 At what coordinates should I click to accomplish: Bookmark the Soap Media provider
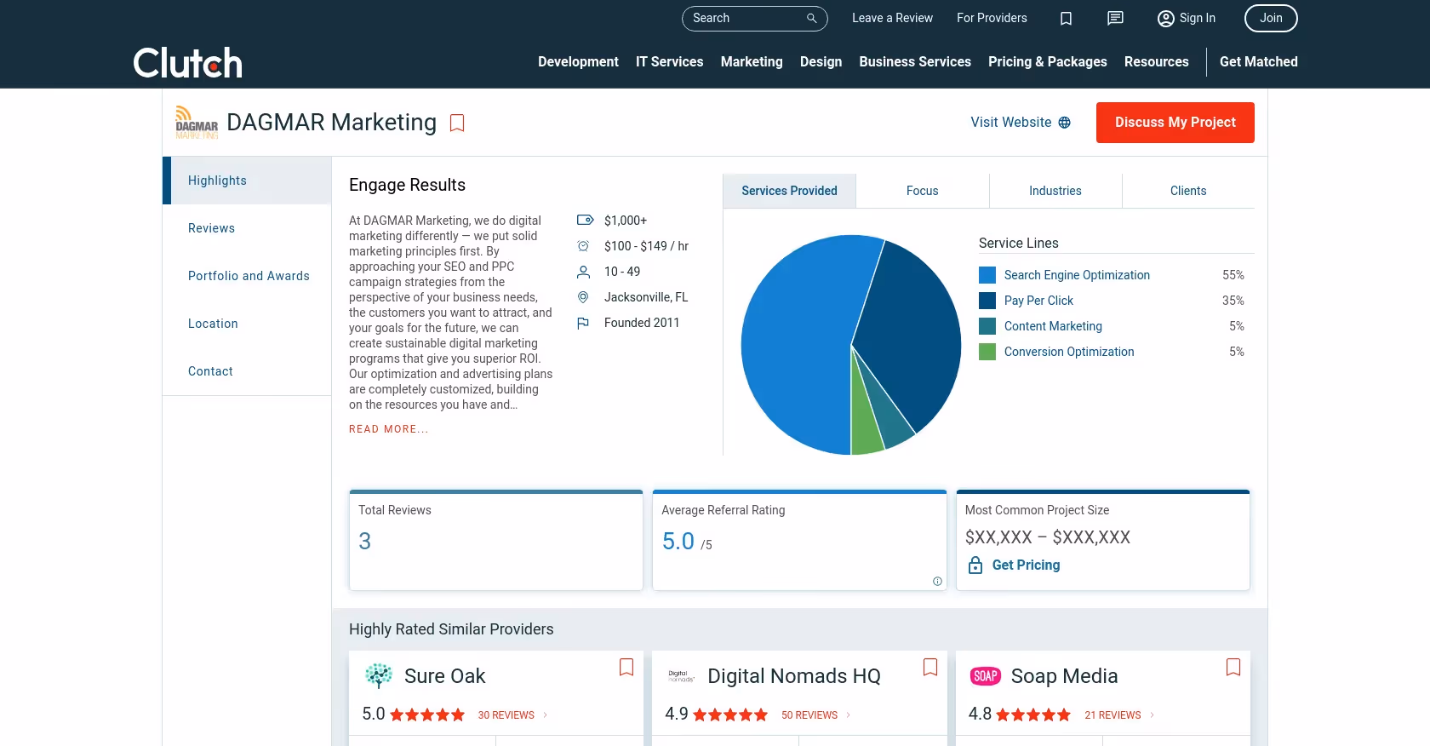1233,668
